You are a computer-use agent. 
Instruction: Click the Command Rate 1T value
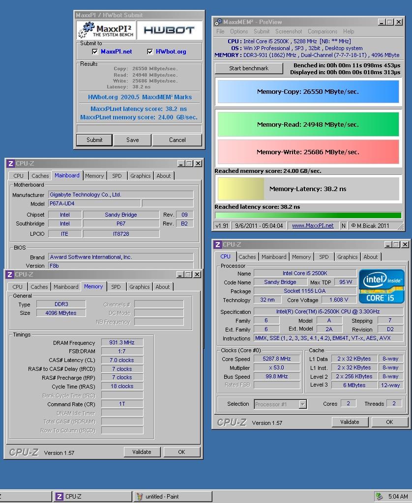click(122, 404)
